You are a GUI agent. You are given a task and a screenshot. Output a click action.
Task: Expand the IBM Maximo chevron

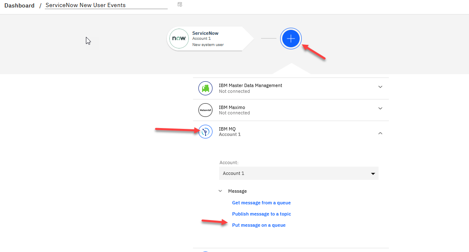pyautogui.click(x=380, y=109)
